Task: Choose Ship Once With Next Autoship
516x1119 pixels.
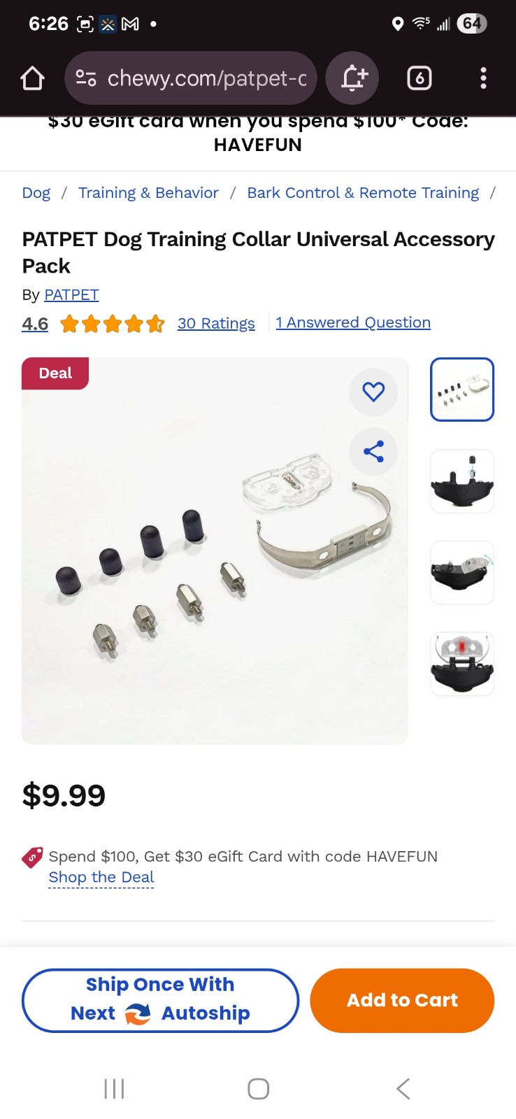Action: [x=160, y=1000]
